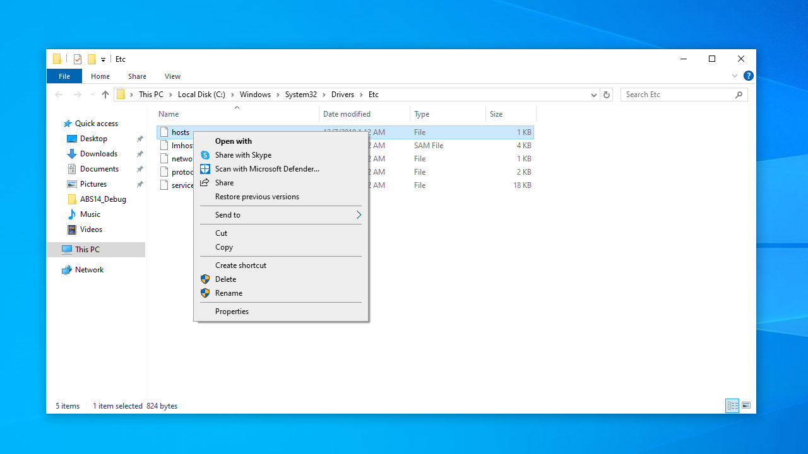The image size is (808, 454).
Task: Choose Copy in the context menu
Action: (224, 247)
